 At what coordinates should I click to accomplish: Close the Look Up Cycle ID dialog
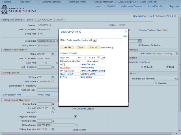[x=126, y=31]
